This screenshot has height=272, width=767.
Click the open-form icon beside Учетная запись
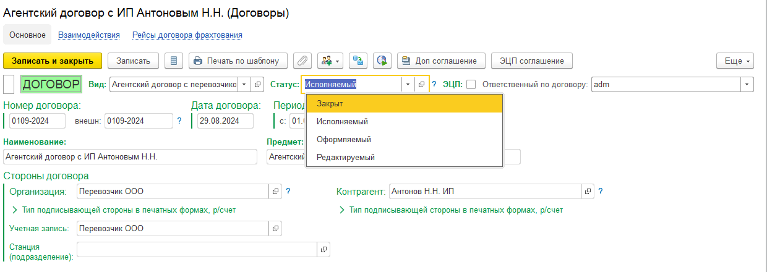pyautogui.click(x=276, y=229)
